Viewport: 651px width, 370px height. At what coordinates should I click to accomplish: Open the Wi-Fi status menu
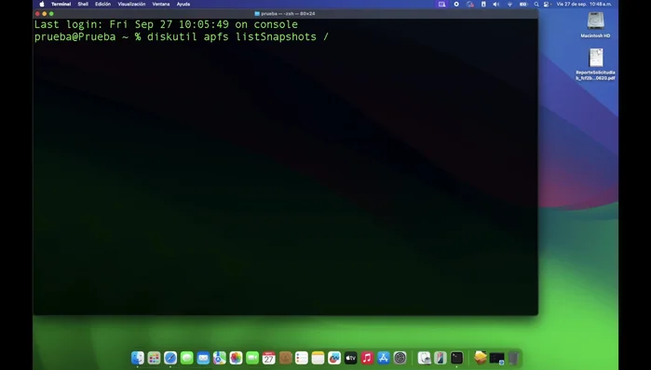509,4
